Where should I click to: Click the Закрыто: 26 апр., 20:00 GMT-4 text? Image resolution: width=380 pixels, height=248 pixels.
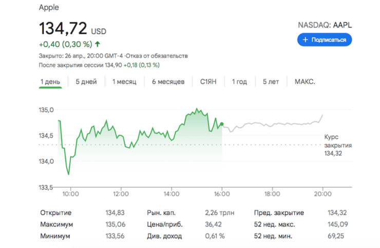[x=81, y=56]
